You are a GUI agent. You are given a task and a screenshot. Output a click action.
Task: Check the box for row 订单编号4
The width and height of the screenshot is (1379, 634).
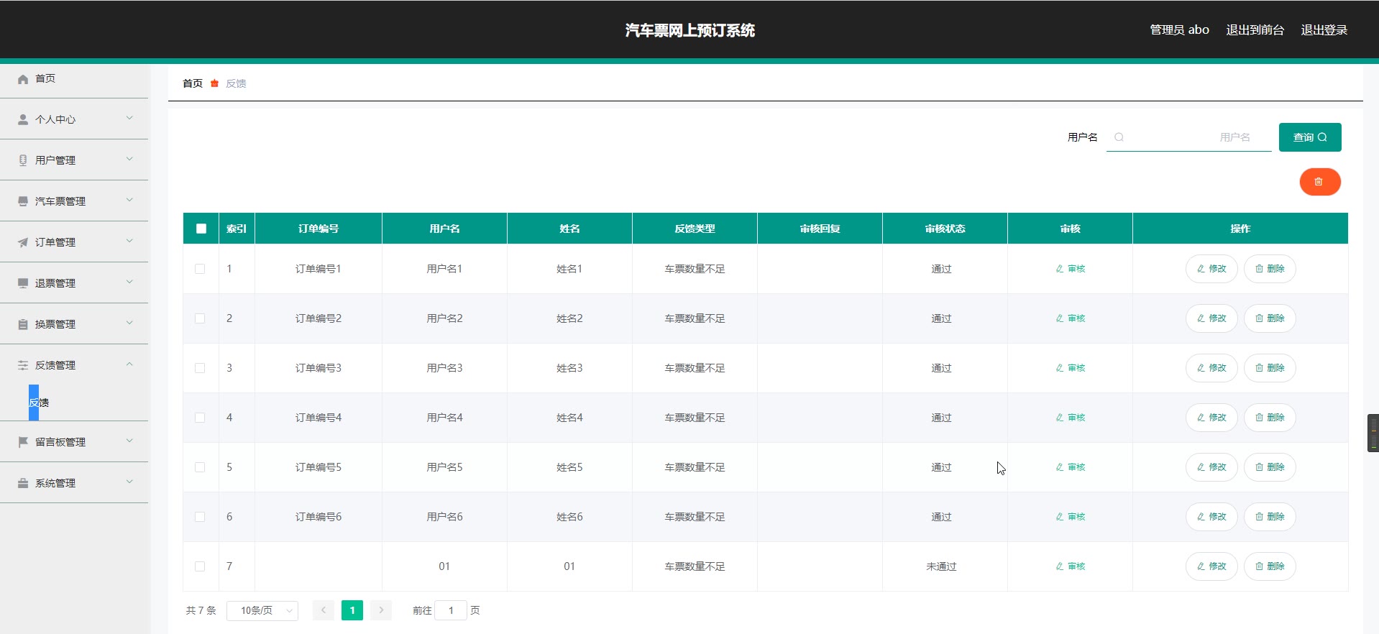pos(200,418)
